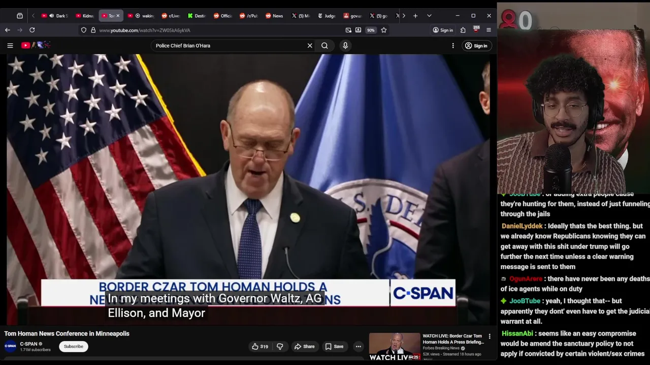650x365 pixels.
Task: Click OgunArere's username in chat
Action: (x=526, y=279)
